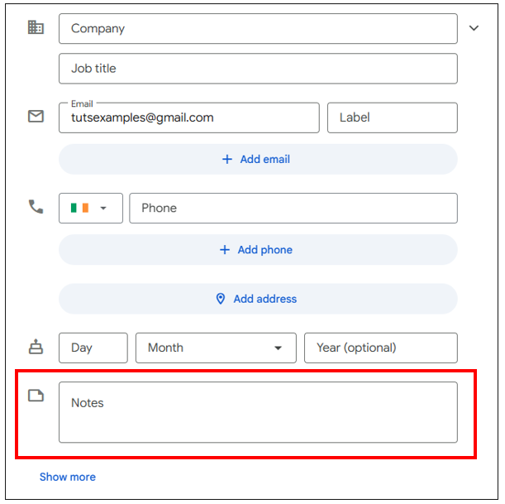Click the location pin in Add address
Screen dimensions: 505x504
point(221,299)
